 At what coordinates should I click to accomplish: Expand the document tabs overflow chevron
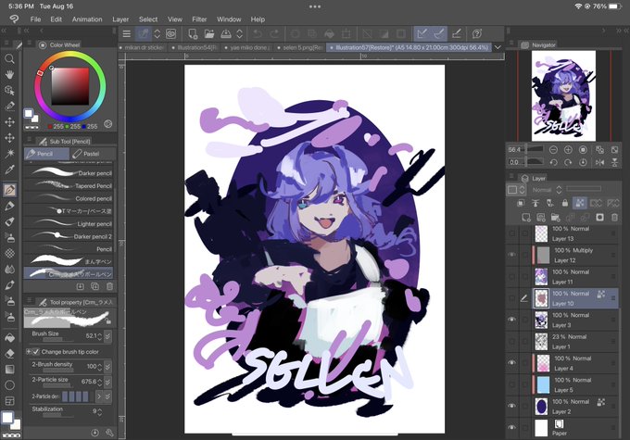498,47
